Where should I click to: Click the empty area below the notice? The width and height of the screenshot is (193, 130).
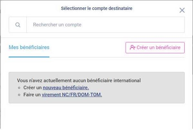coord(97,116)
